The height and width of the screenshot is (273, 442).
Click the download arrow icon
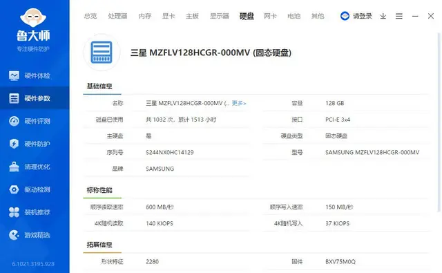point(383,16)
